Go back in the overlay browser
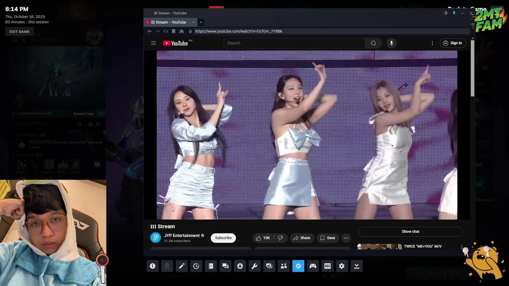This screenshot has width=509, height=286. click(x=150, y=31)
